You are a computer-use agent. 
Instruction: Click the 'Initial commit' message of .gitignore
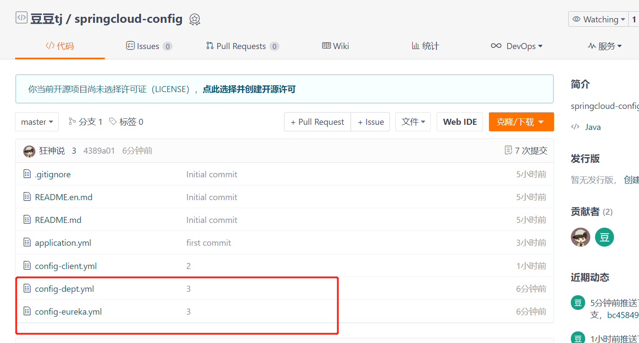pyautogui.click(x=212, y=174)
